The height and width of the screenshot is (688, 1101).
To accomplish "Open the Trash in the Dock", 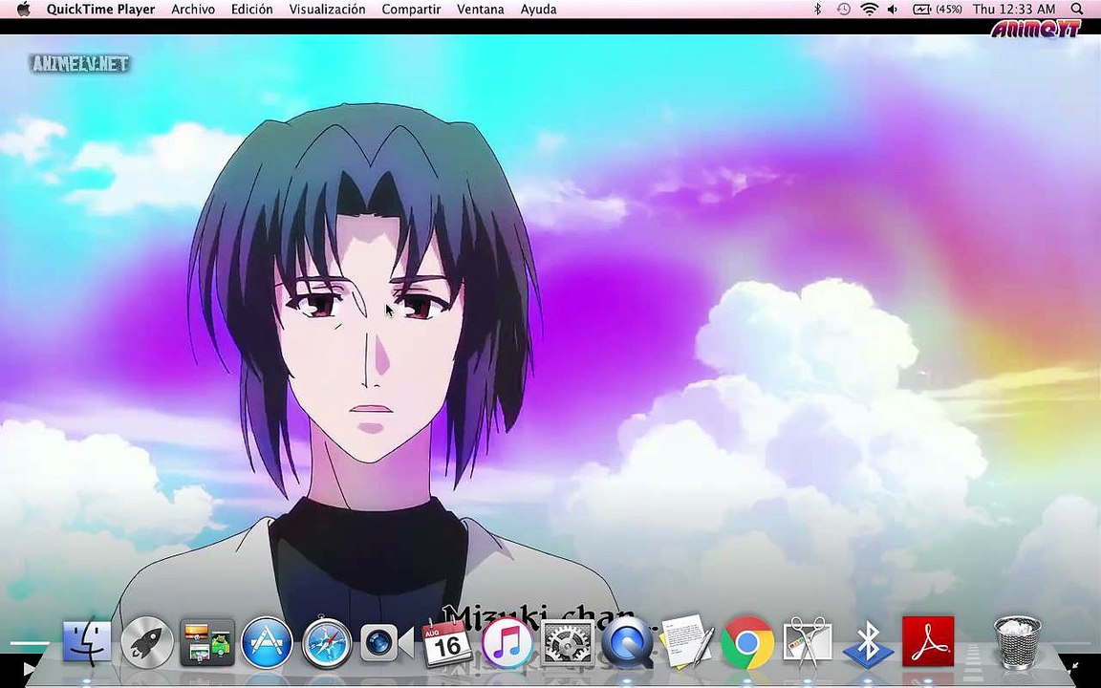I will click(1017, 642).
